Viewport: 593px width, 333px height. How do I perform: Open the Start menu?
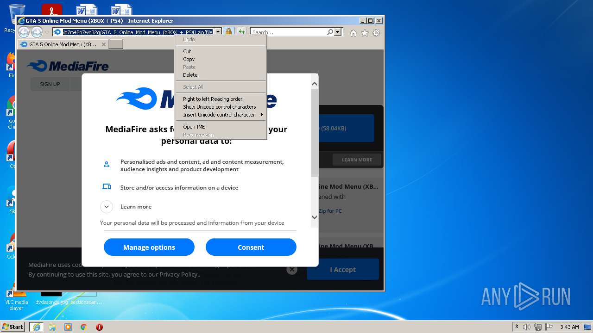(13, 327)
